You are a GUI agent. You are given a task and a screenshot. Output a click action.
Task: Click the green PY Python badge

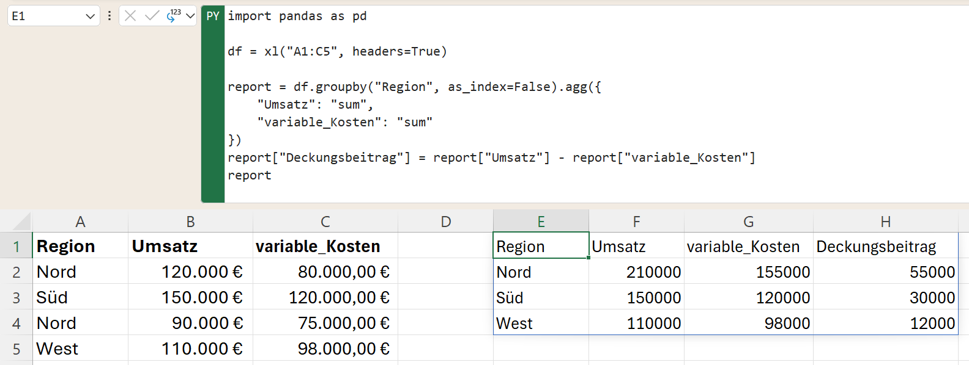[x=213, y=16]
